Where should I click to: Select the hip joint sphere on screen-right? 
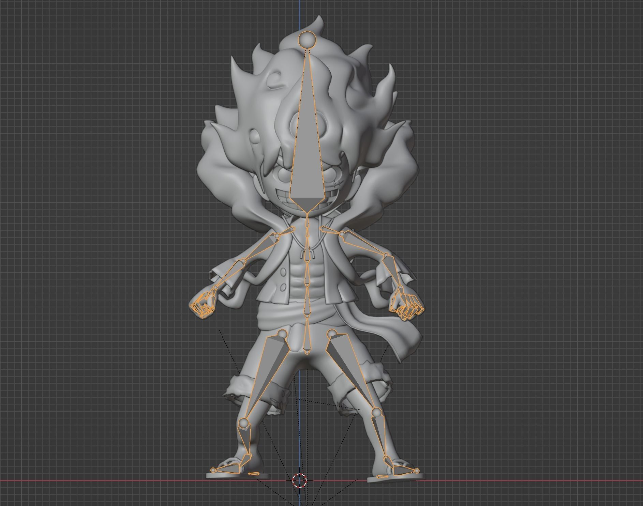pos(332,334)
